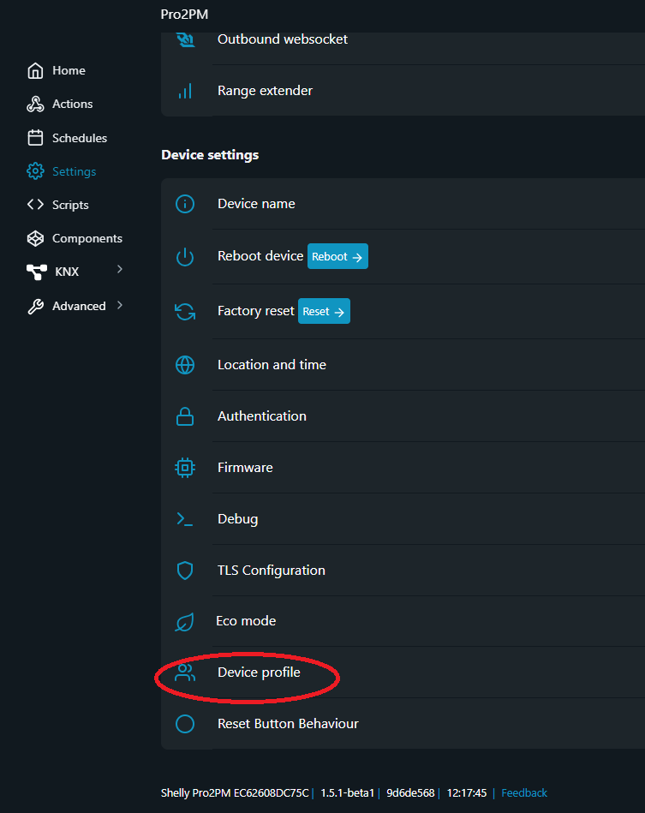This screenshot has width=645, height=813.
Task: Click the Range extender signal bars icon
Action: pos(185,91)
